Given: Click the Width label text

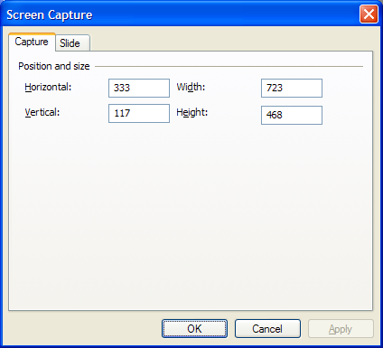Looking at the screenshot, I should pyautogui.click(x=191, y=87).
